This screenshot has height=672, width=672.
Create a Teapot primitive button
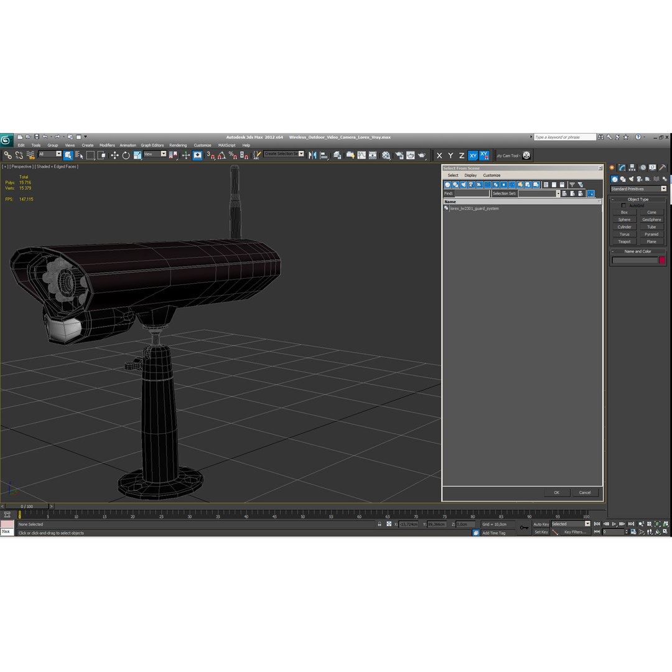click(624, 241)
